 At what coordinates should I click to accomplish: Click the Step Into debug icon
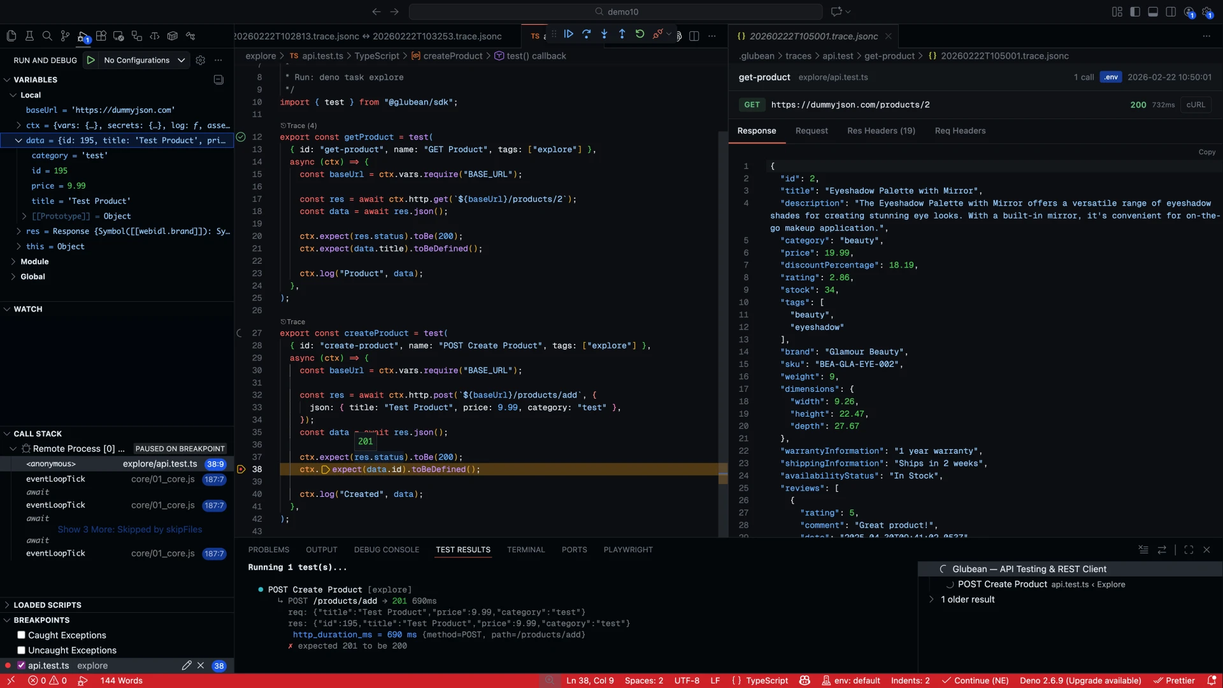point(604,34)
